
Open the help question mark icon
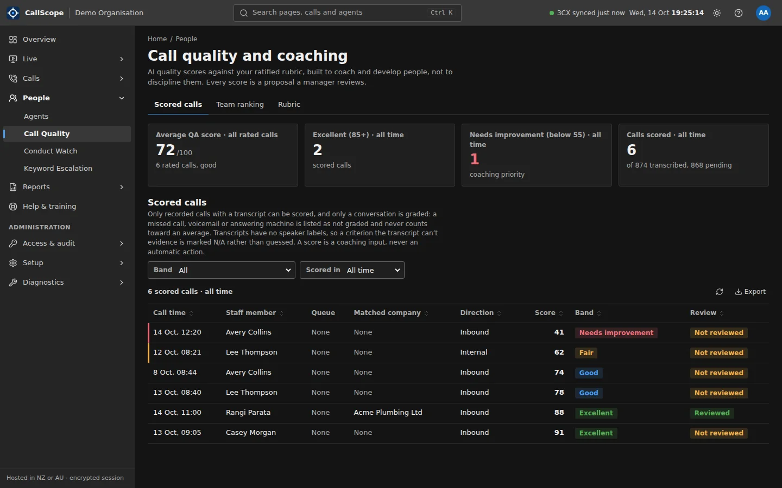click(739, 13)
